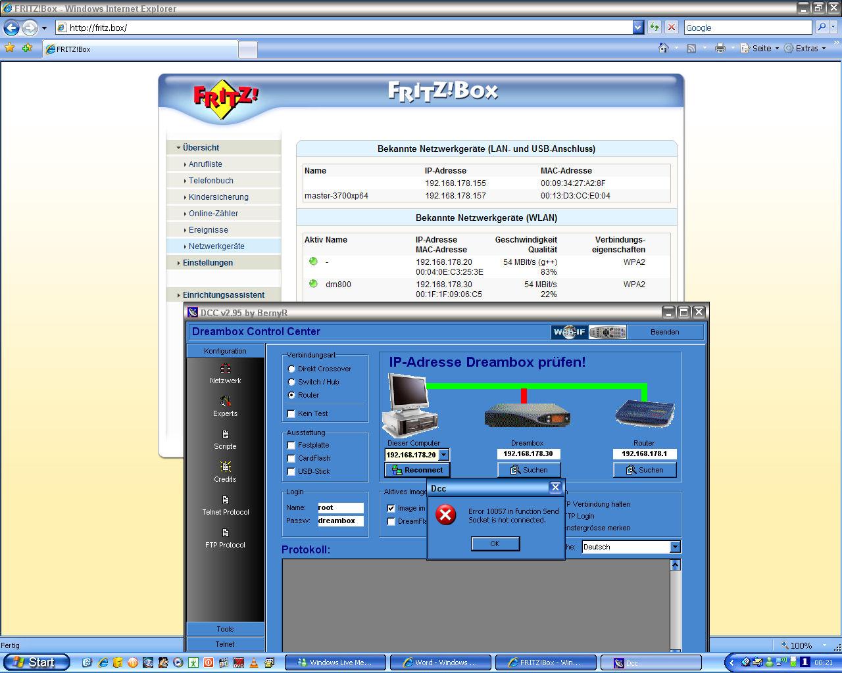Click OK in the Dcc error dialog

coord(495,544)
